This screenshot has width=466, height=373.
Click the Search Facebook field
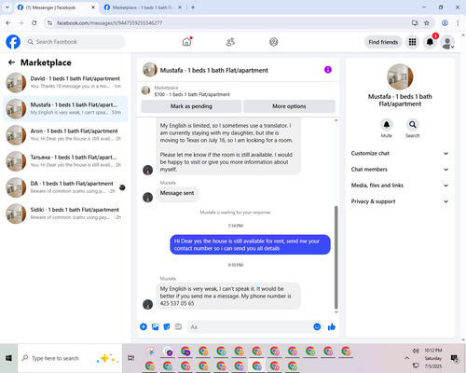point(75,42)
